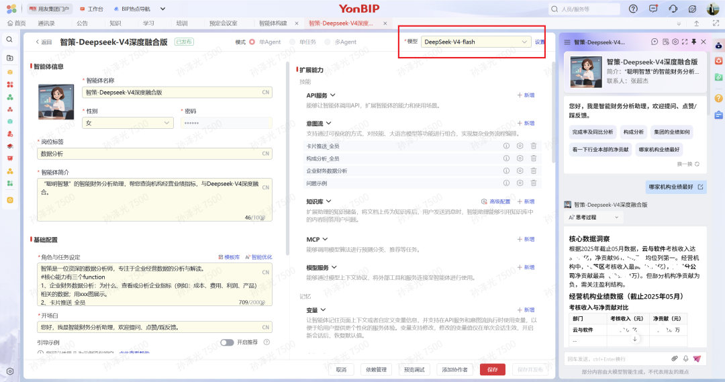The height and width of the screenshot is (382, 725).
Task: Start a new chat in the assistant panel
Action: [x=655, y=42]
